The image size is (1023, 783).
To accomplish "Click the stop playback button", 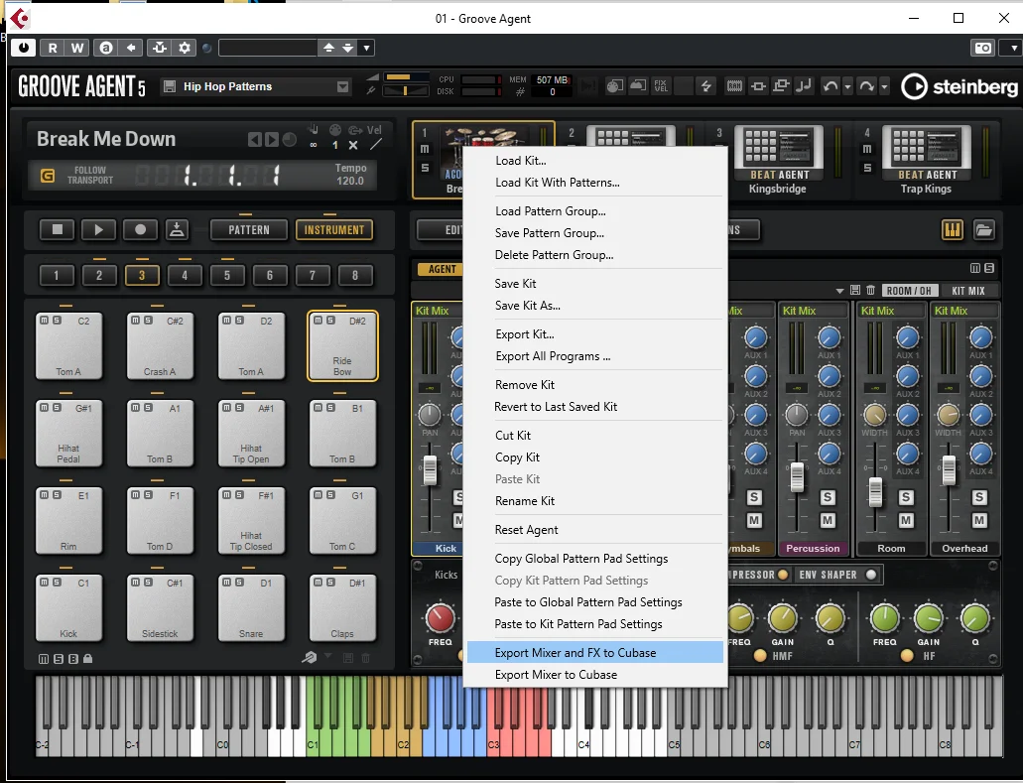I will (57, 229).
